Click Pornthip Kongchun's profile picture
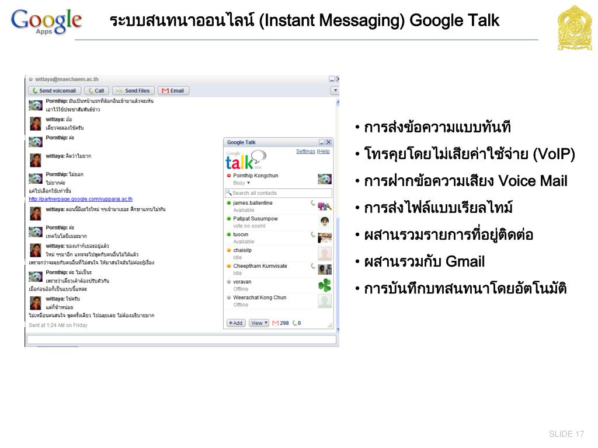598x448 pixels. (325, 179)
